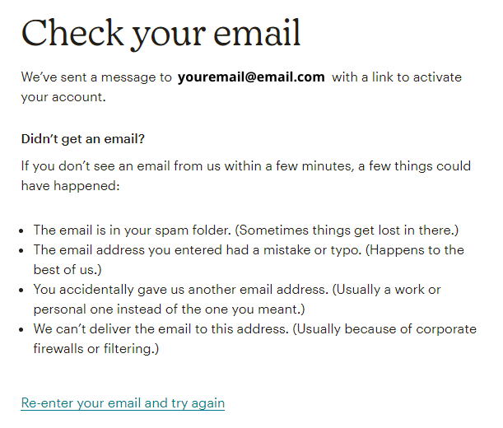Click 'personal one instead of the one you meant' line
503x428 pixels.
(x=169, y=309)
